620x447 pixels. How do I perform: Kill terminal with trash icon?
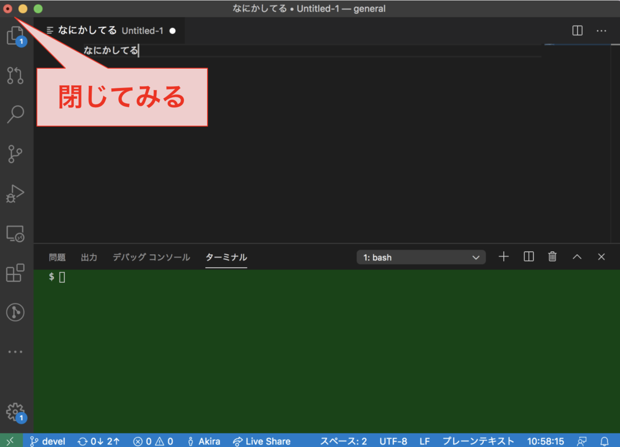pos(553,257)
